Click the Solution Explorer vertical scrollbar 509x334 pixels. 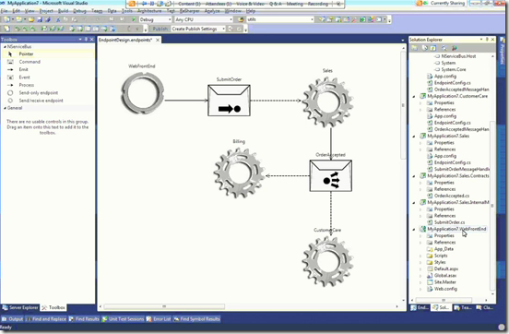point(492,206)
